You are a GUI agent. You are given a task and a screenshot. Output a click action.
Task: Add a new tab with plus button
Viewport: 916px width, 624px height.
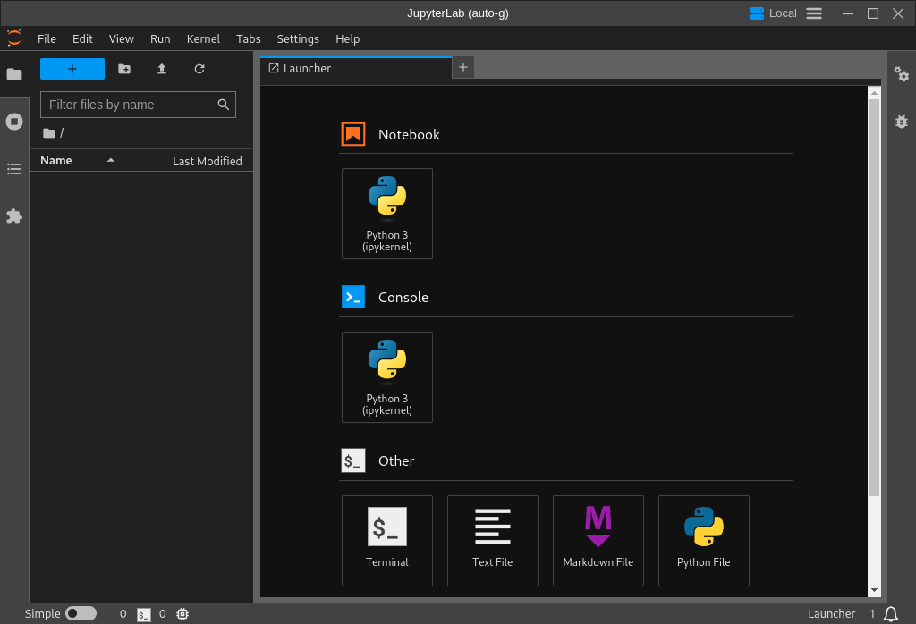tap(463, 68)
